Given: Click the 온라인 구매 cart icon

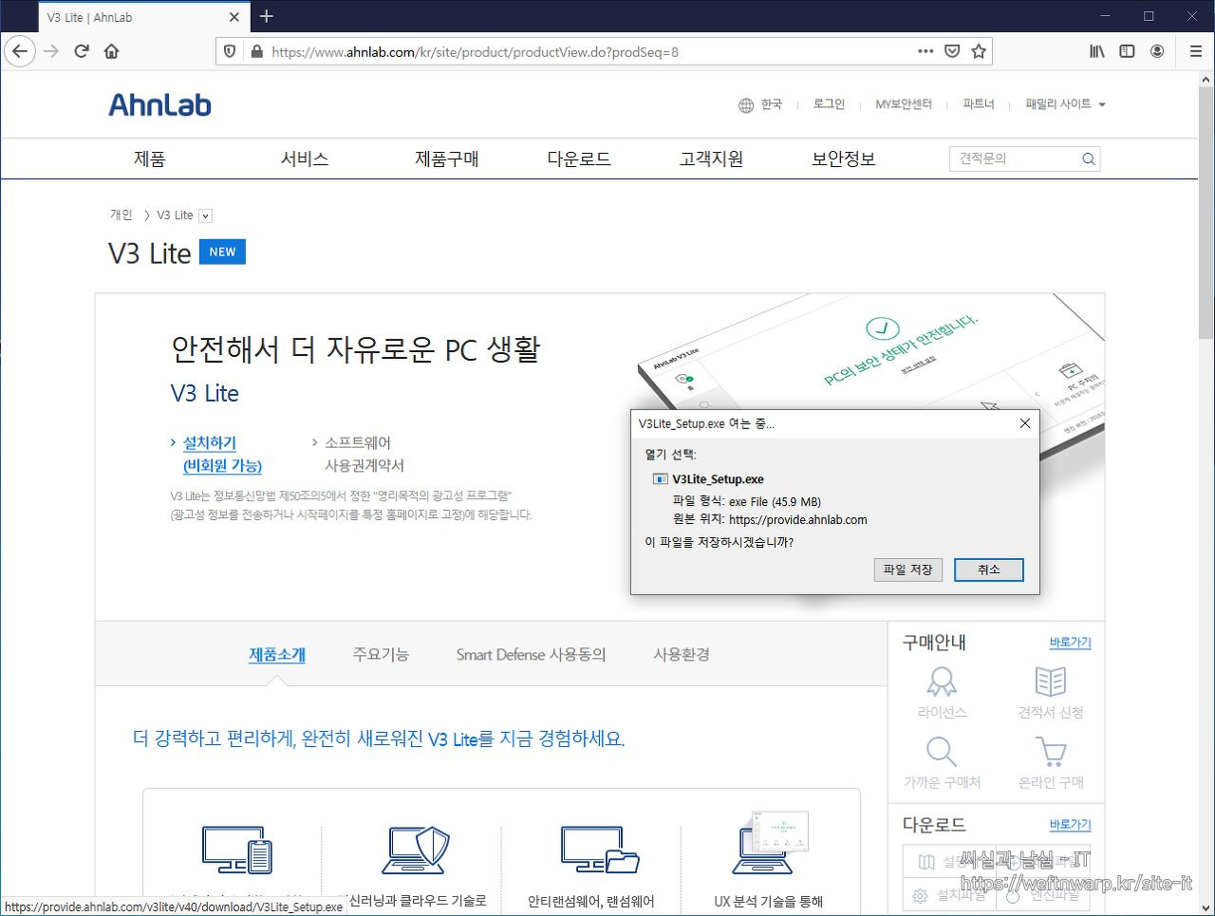Looking at the screenshot, I should (x=1051, y=752).
